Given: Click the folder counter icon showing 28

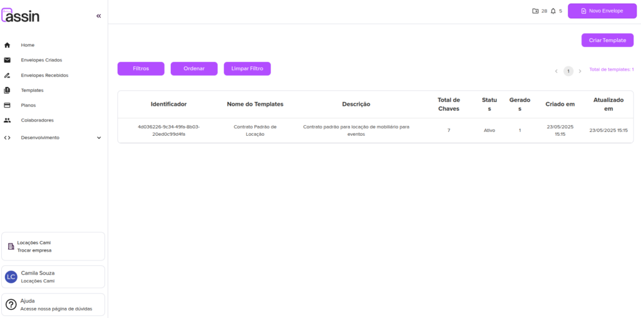Looking at the screenshot, I should point(535,11).
